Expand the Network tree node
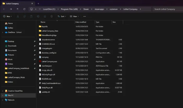The width and height of the screenshot is (183, 108). 3,100
